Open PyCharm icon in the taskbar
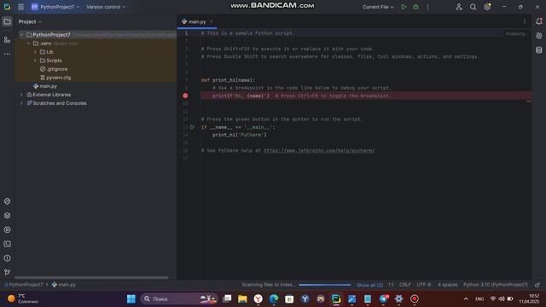546x307 pixels. pos(336,299)
